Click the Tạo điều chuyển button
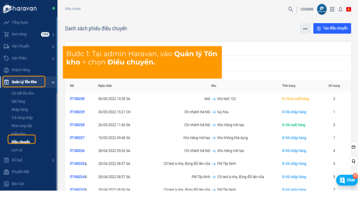Image resolution: width=358 pixels, height=201 pixels. point(332,28)
